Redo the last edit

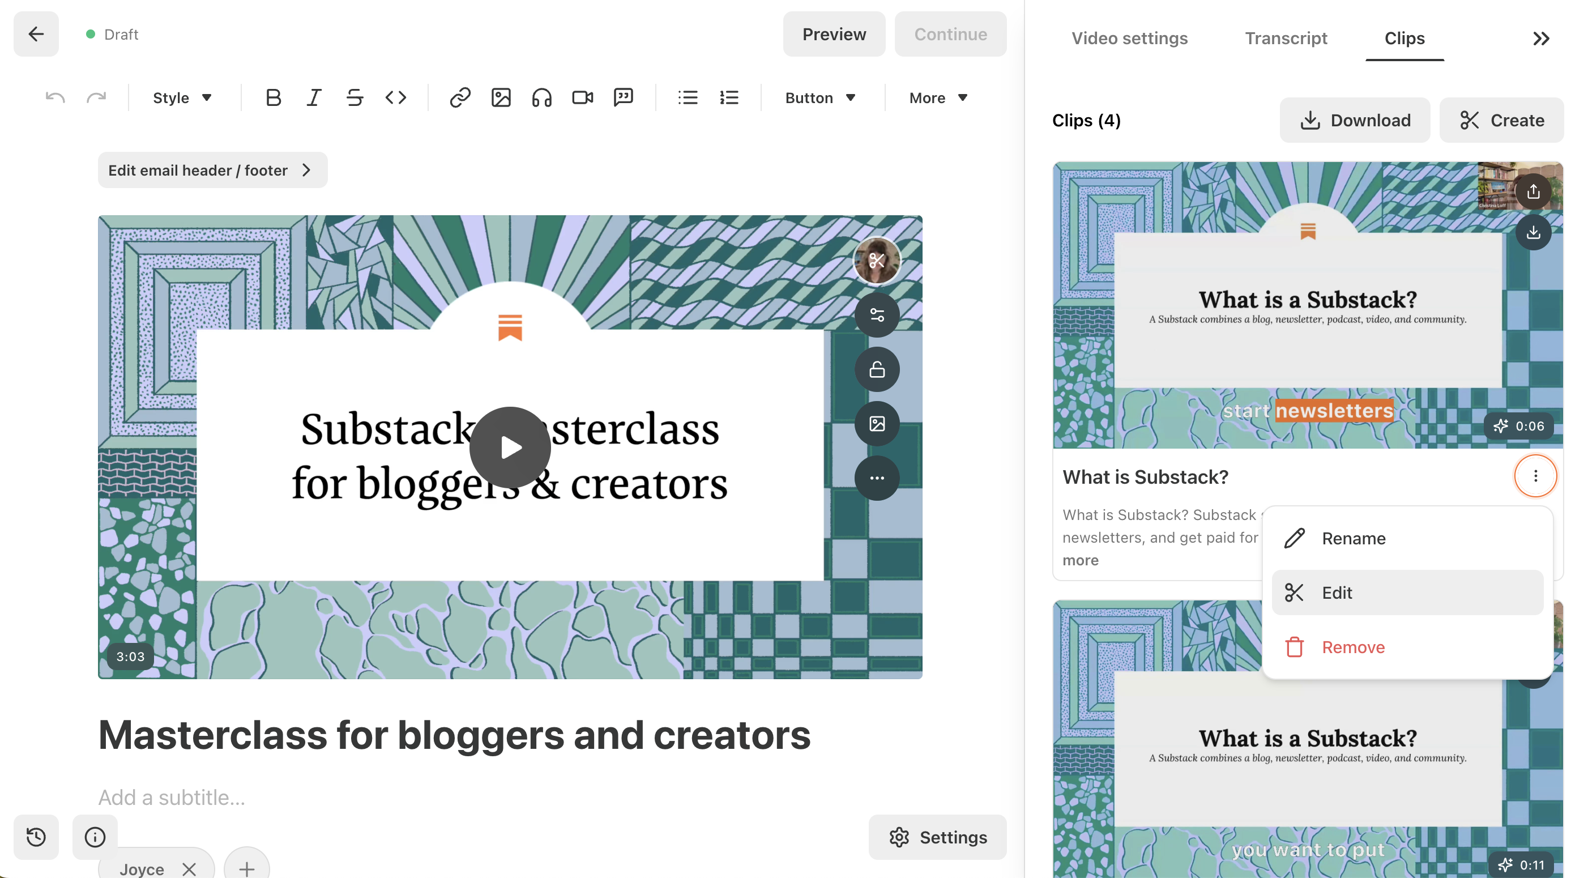(x=96, y=97)
